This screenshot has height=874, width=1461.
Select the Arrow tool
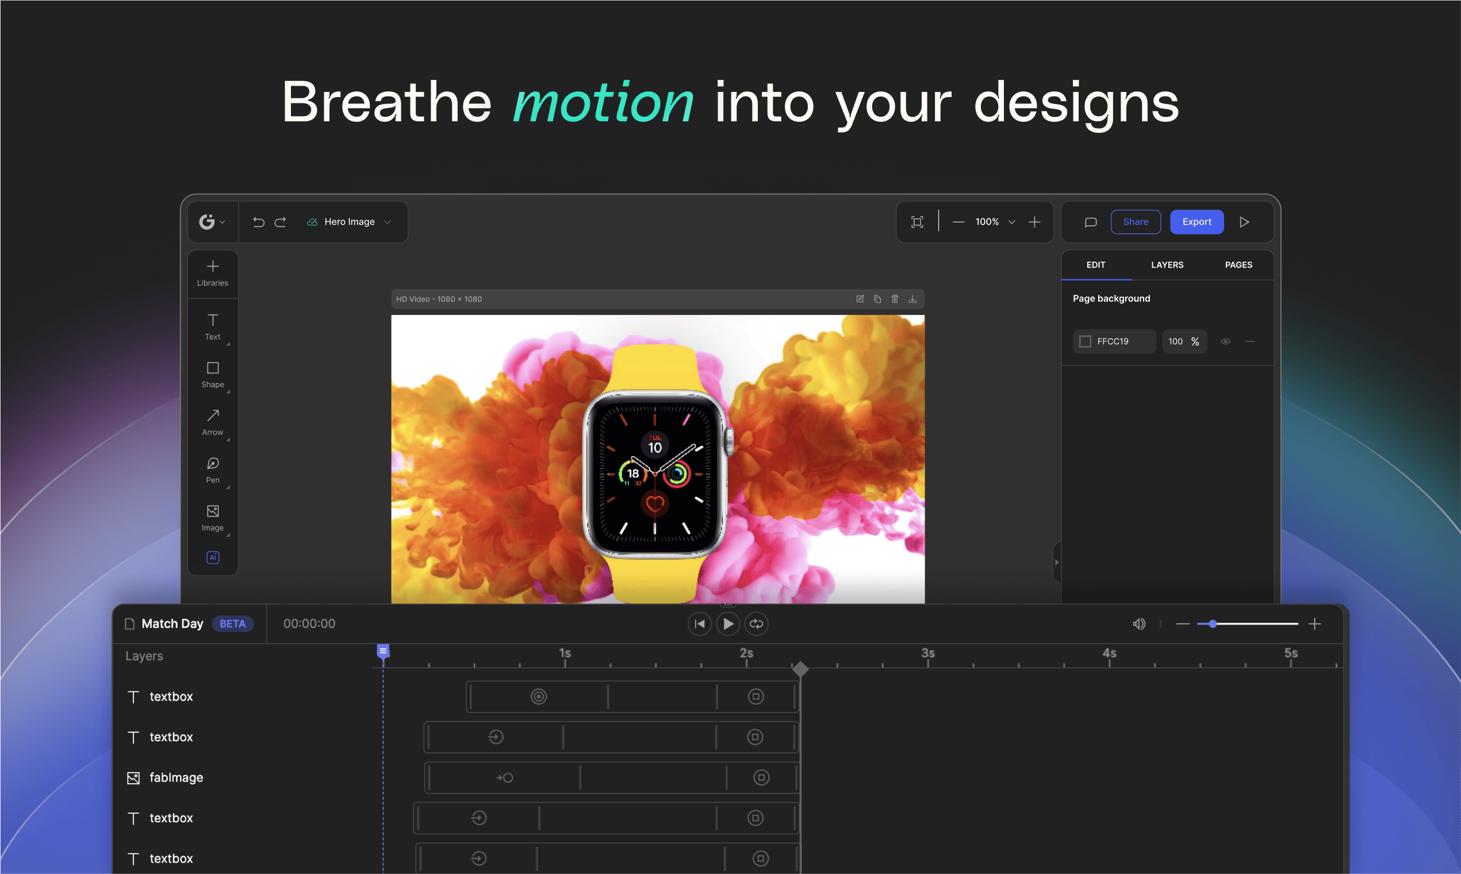coord(213,423)
